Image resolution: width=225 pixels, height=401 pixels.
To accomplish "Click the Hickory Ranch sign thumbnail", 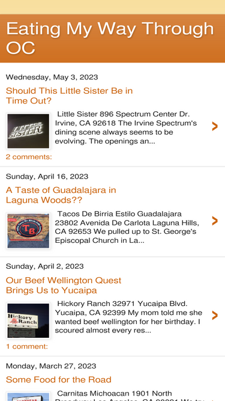I will [x=28, y=320].
